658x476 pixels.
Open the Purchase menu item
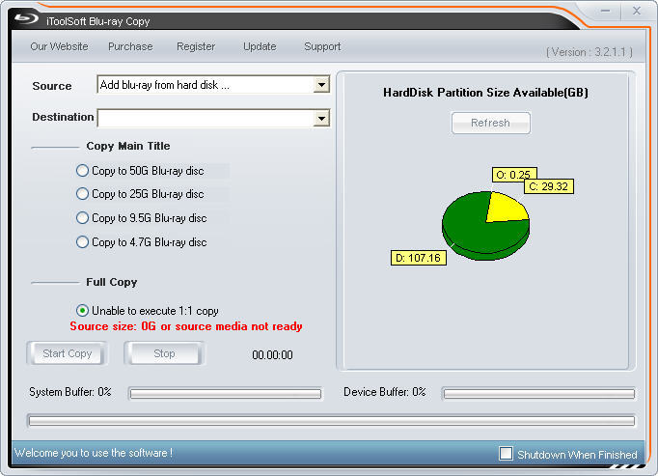pos(130,46)
